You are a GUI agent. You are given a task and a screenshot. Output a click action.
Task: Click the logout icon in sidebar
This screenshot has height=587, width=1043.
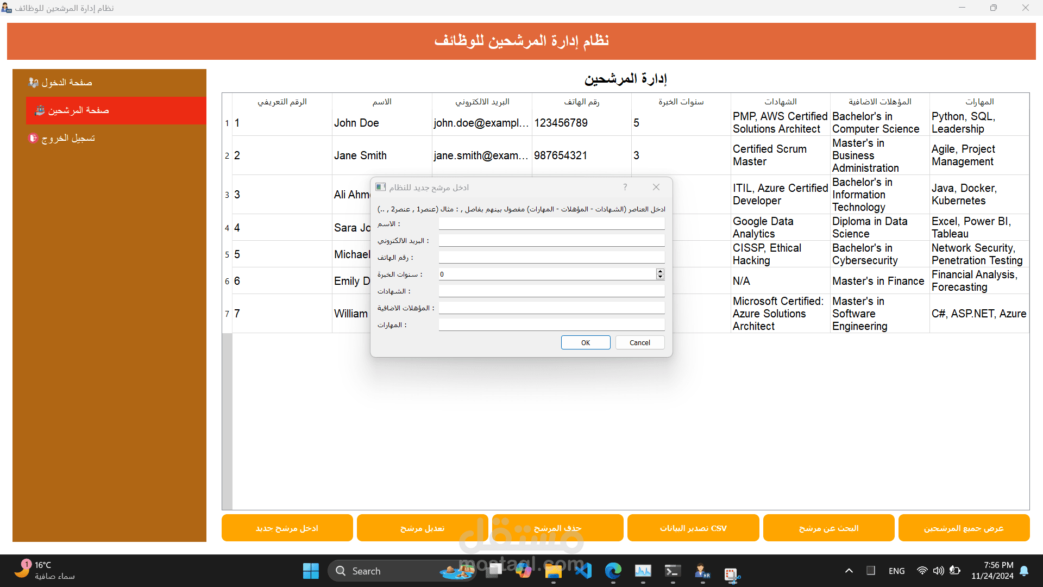(33, 138)
